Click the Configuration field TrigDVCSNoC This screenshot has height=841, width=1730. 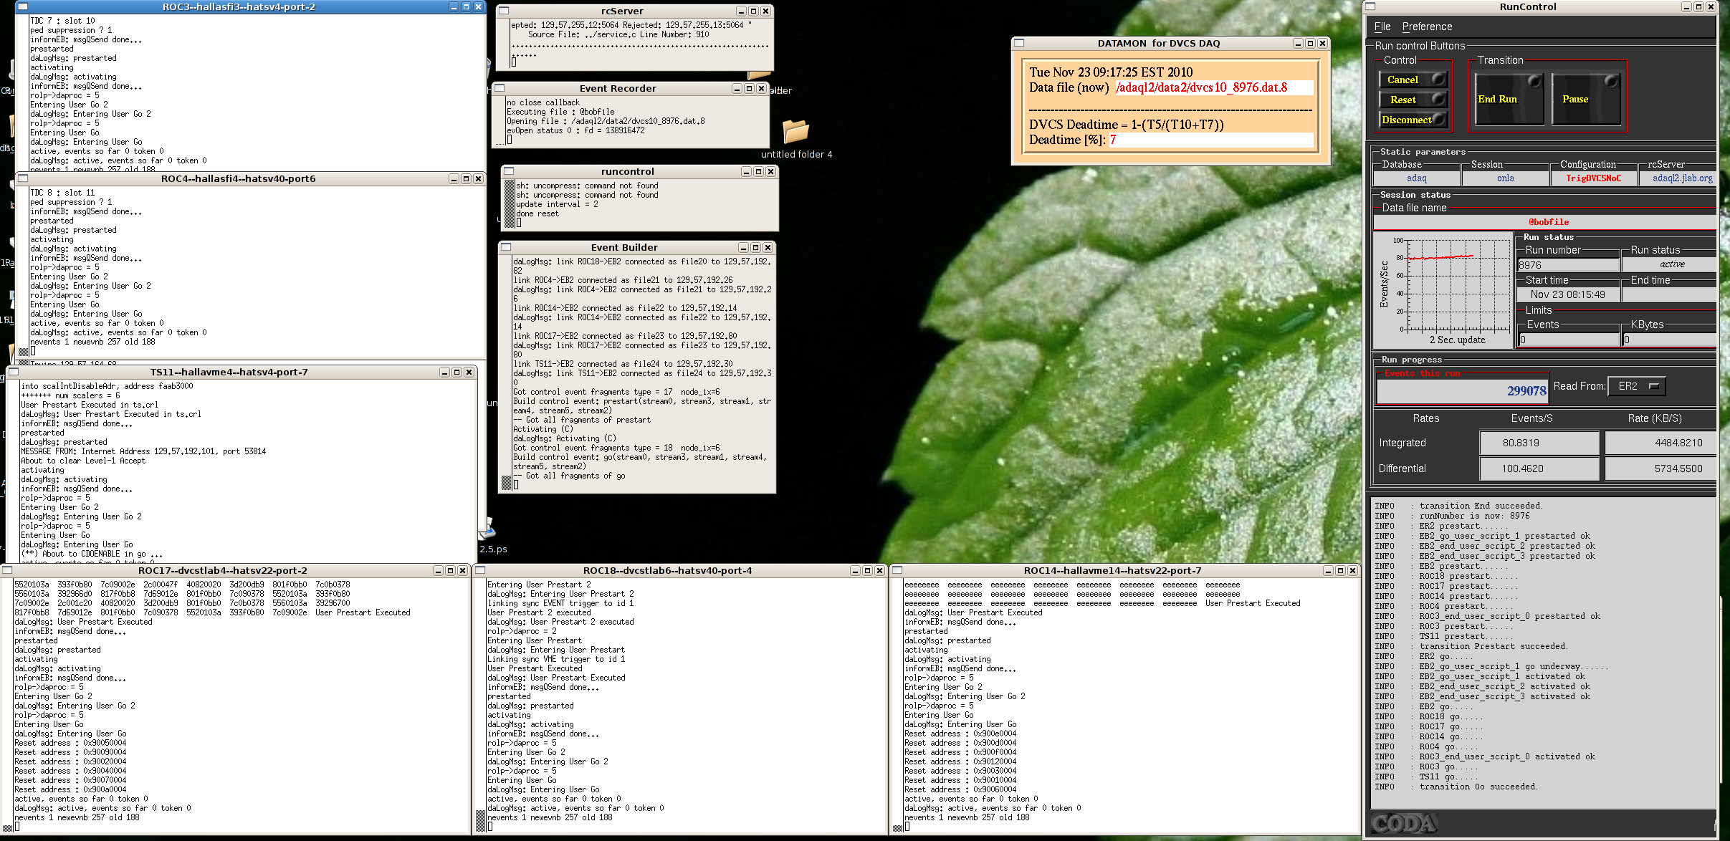pyautogui.click(x=1594, y=178)
